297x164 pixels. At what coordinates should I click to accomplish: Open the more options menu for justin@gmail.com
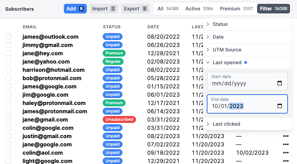pyautogui.click(x=286, y=136)
